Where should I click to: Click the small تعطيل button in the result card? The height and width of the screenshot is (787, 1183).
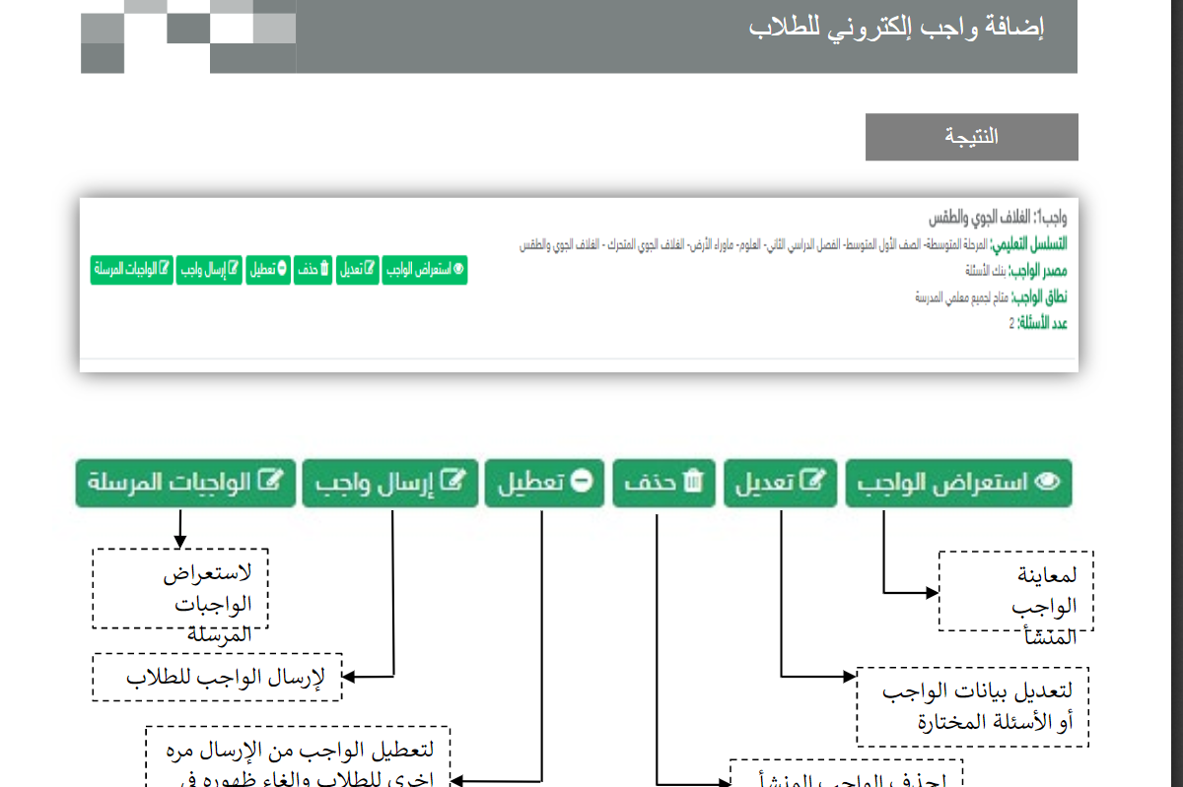[267, 270]
